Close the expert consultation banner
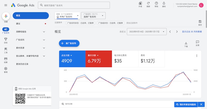Viewport: 207px width, 109px height. click(201, 104)
